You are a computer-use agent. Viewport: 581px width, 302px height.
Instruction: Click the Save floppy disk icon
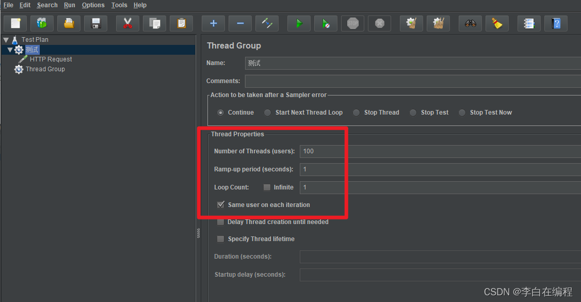[x=95, y=24]
